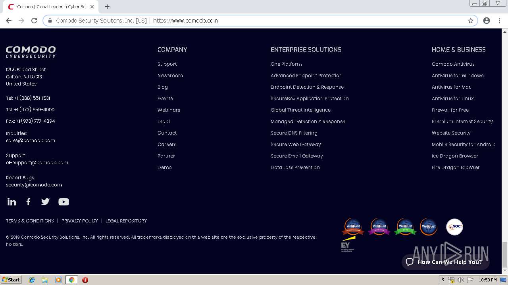Open Premium Internet Security link
The width and height of the screenshot is (508, 285).
[462, 122]
